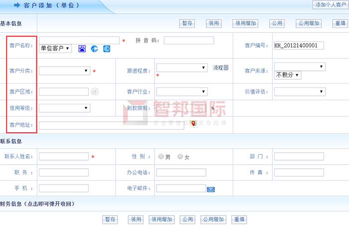
Task: Open the 不积分 points dropdown
Action: [288, 75]
